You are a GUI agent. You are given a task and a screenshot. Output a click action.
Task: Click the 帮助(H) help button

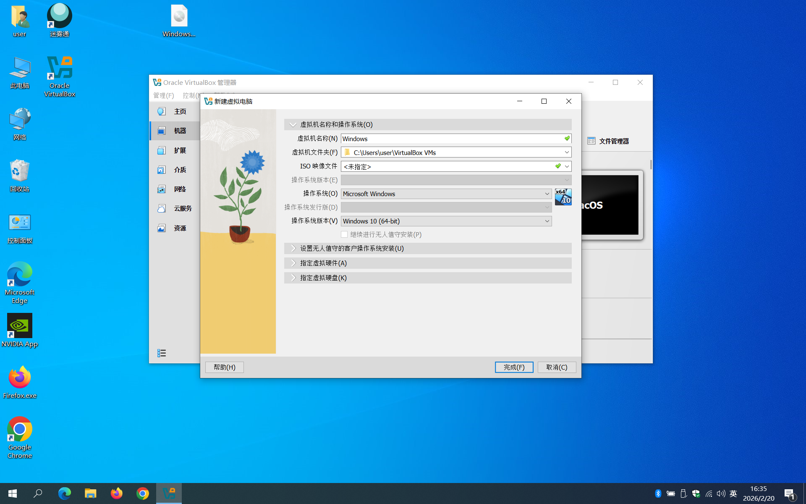[x=224, y=367]
